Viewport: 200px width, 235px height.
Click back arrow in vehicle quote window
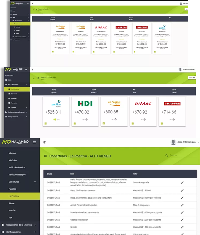34,78
